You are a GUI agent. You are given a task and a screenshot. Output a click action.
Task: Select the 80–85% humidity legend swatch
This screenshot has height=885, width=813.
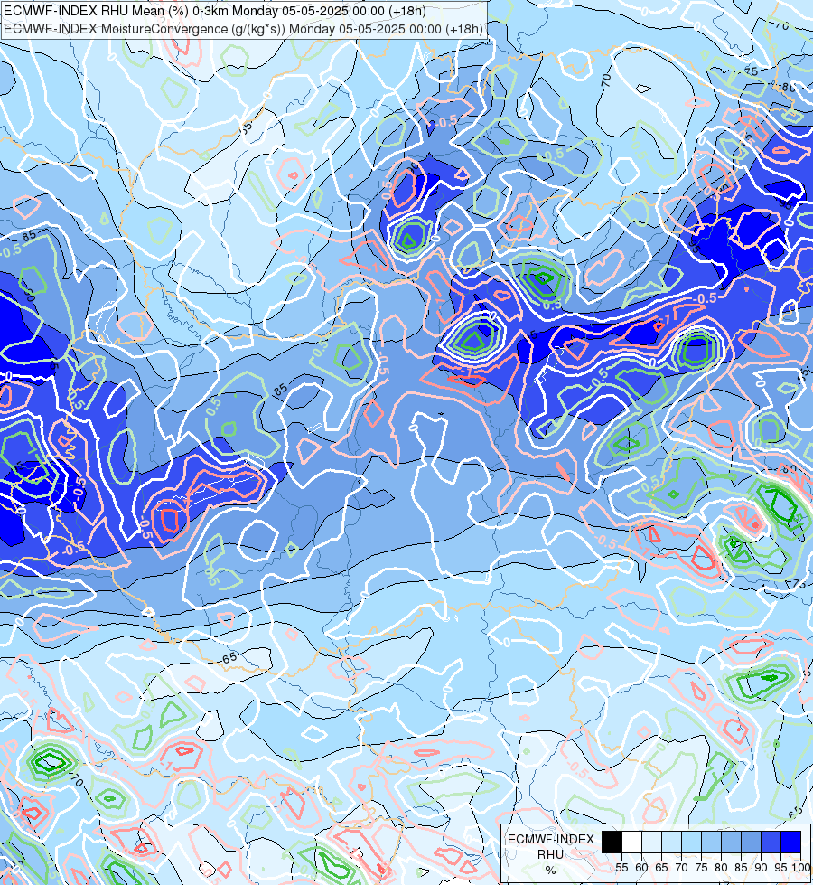click(x=731, y=842)
